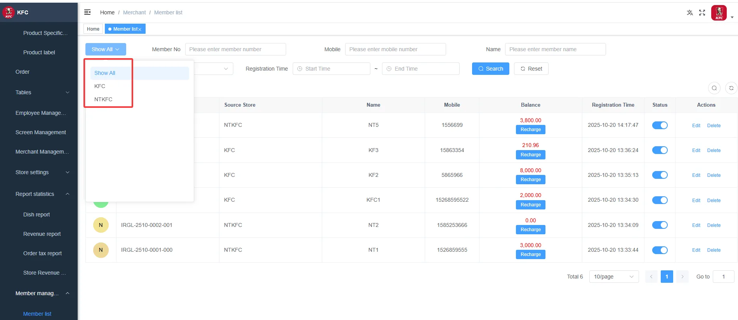Open Product Specific... in sidebar
Image resolution: width=738 pixels, height=320 pixels.
[45, 33]
